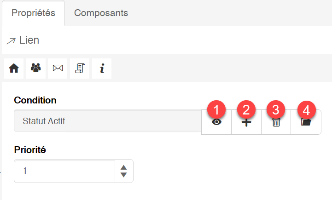Browse conditions with folder icon
Screen dimensions: 332x200
tap(306, 123)
